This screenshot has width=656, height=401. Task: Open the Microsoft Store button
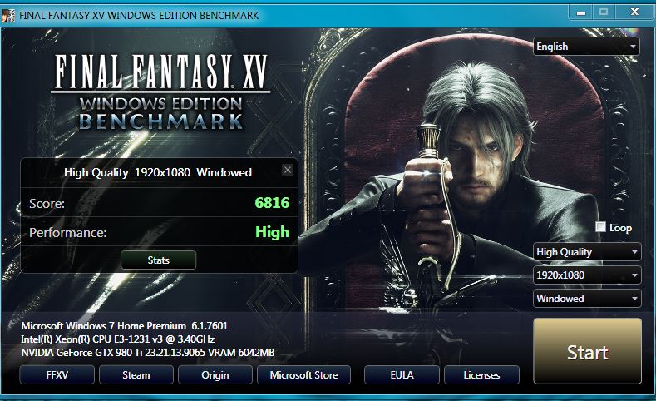pyautogui.click(x=303, y=374)
